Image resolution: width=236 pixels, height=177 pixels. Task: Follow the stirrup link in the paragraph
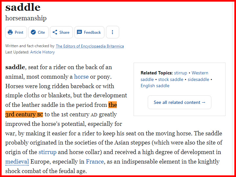(x=47, y=152)
